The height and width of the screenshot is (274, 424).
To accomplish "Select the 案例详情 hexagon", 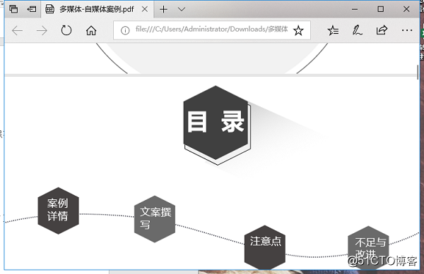I will pyautogui.click(x=58, y=211).
